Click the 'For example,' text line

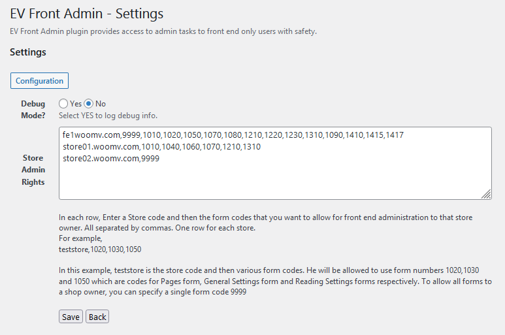(x=80, y=238)
